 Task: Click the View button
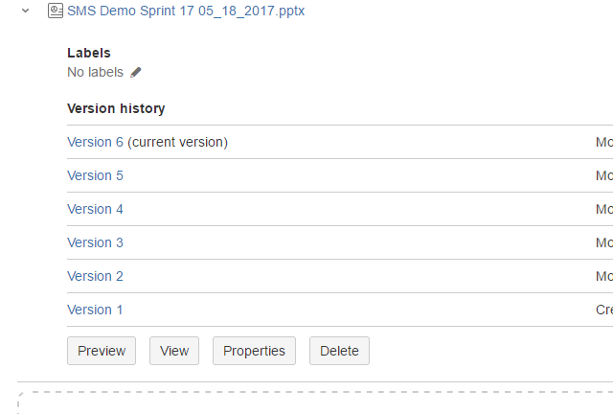[174, 351]
